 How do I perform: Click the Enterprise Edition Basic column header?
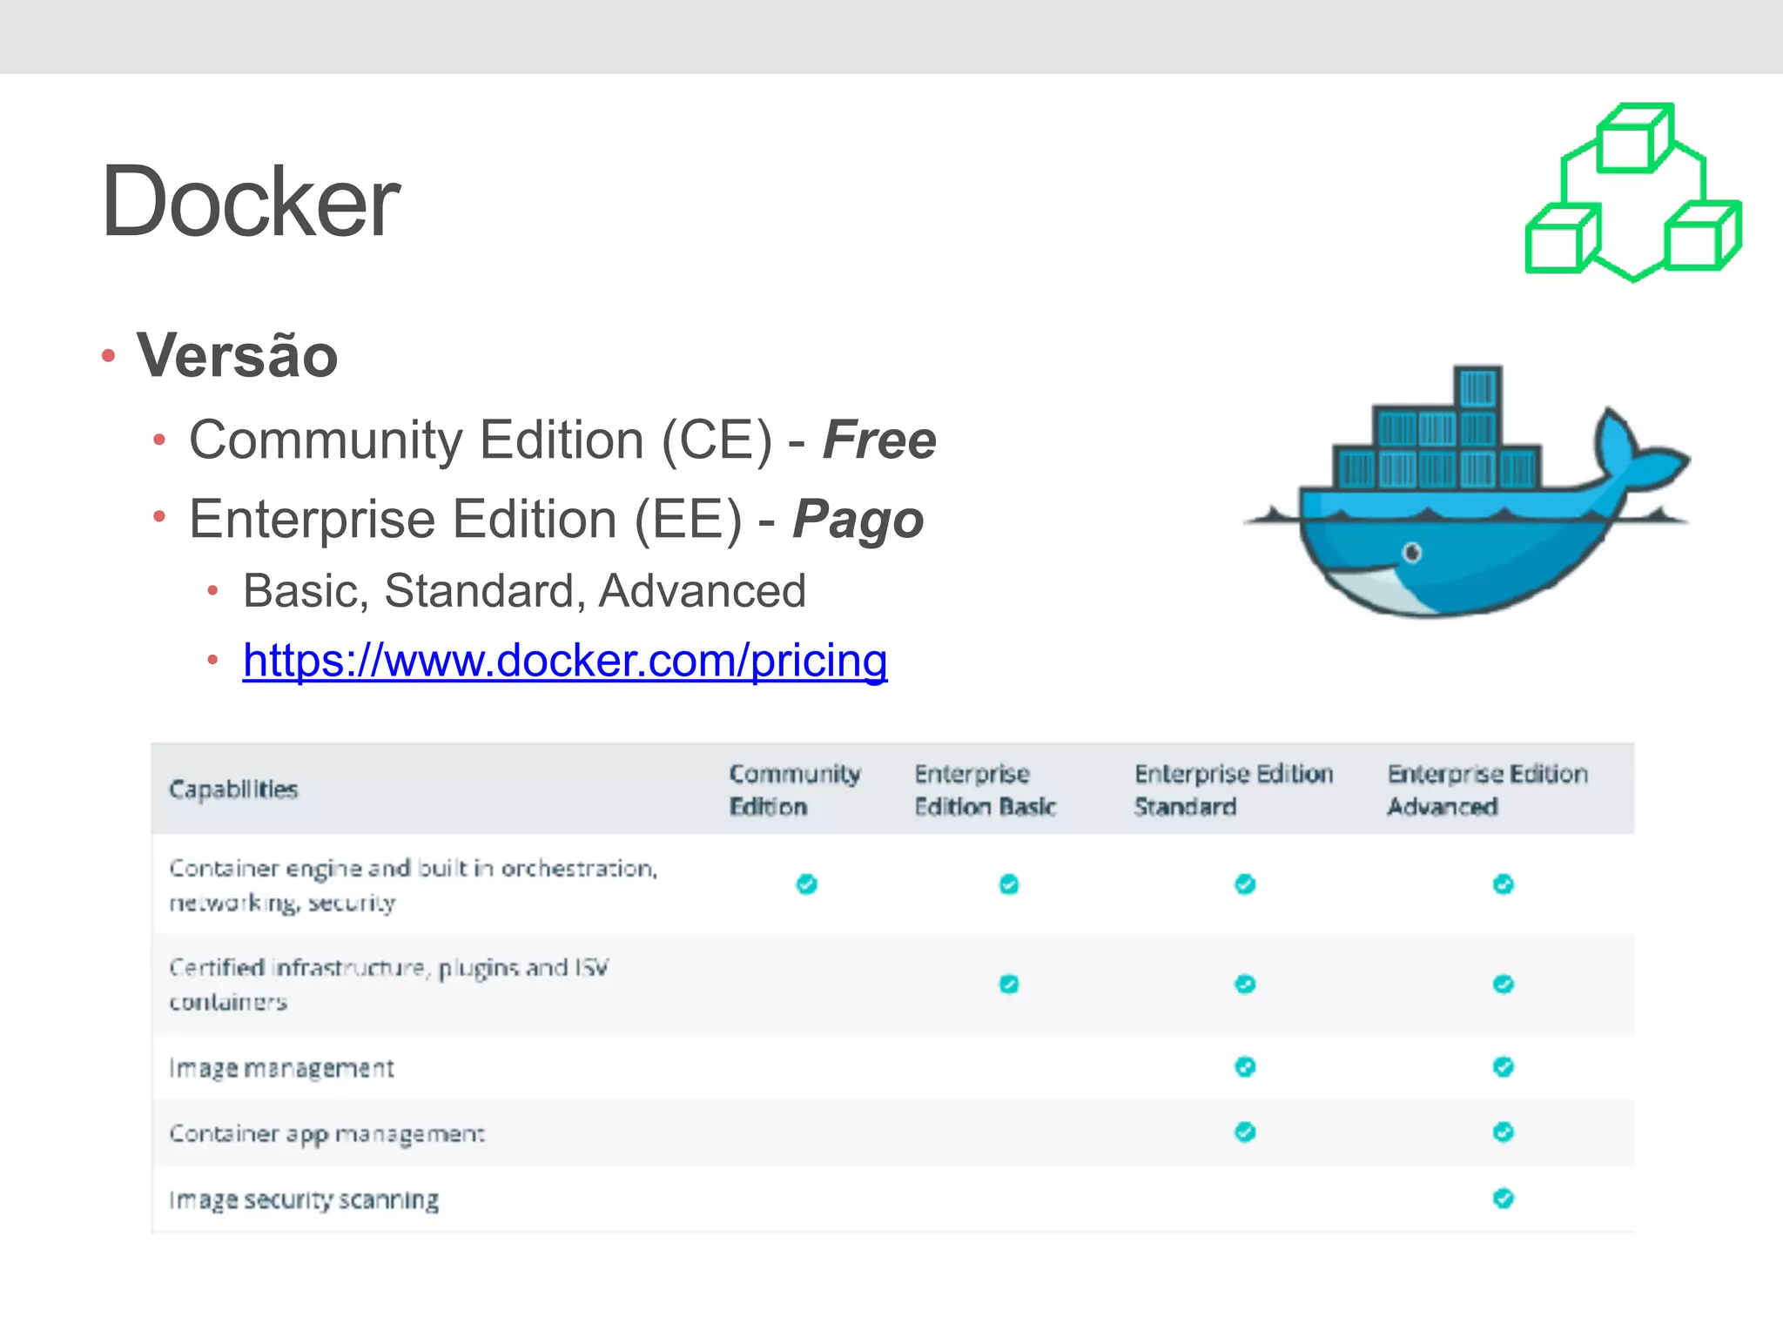coord(985,789)
